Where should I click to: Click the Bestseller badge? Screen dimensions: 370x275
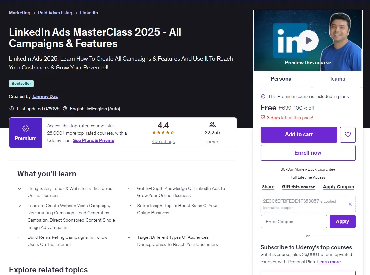coord(21,84)
